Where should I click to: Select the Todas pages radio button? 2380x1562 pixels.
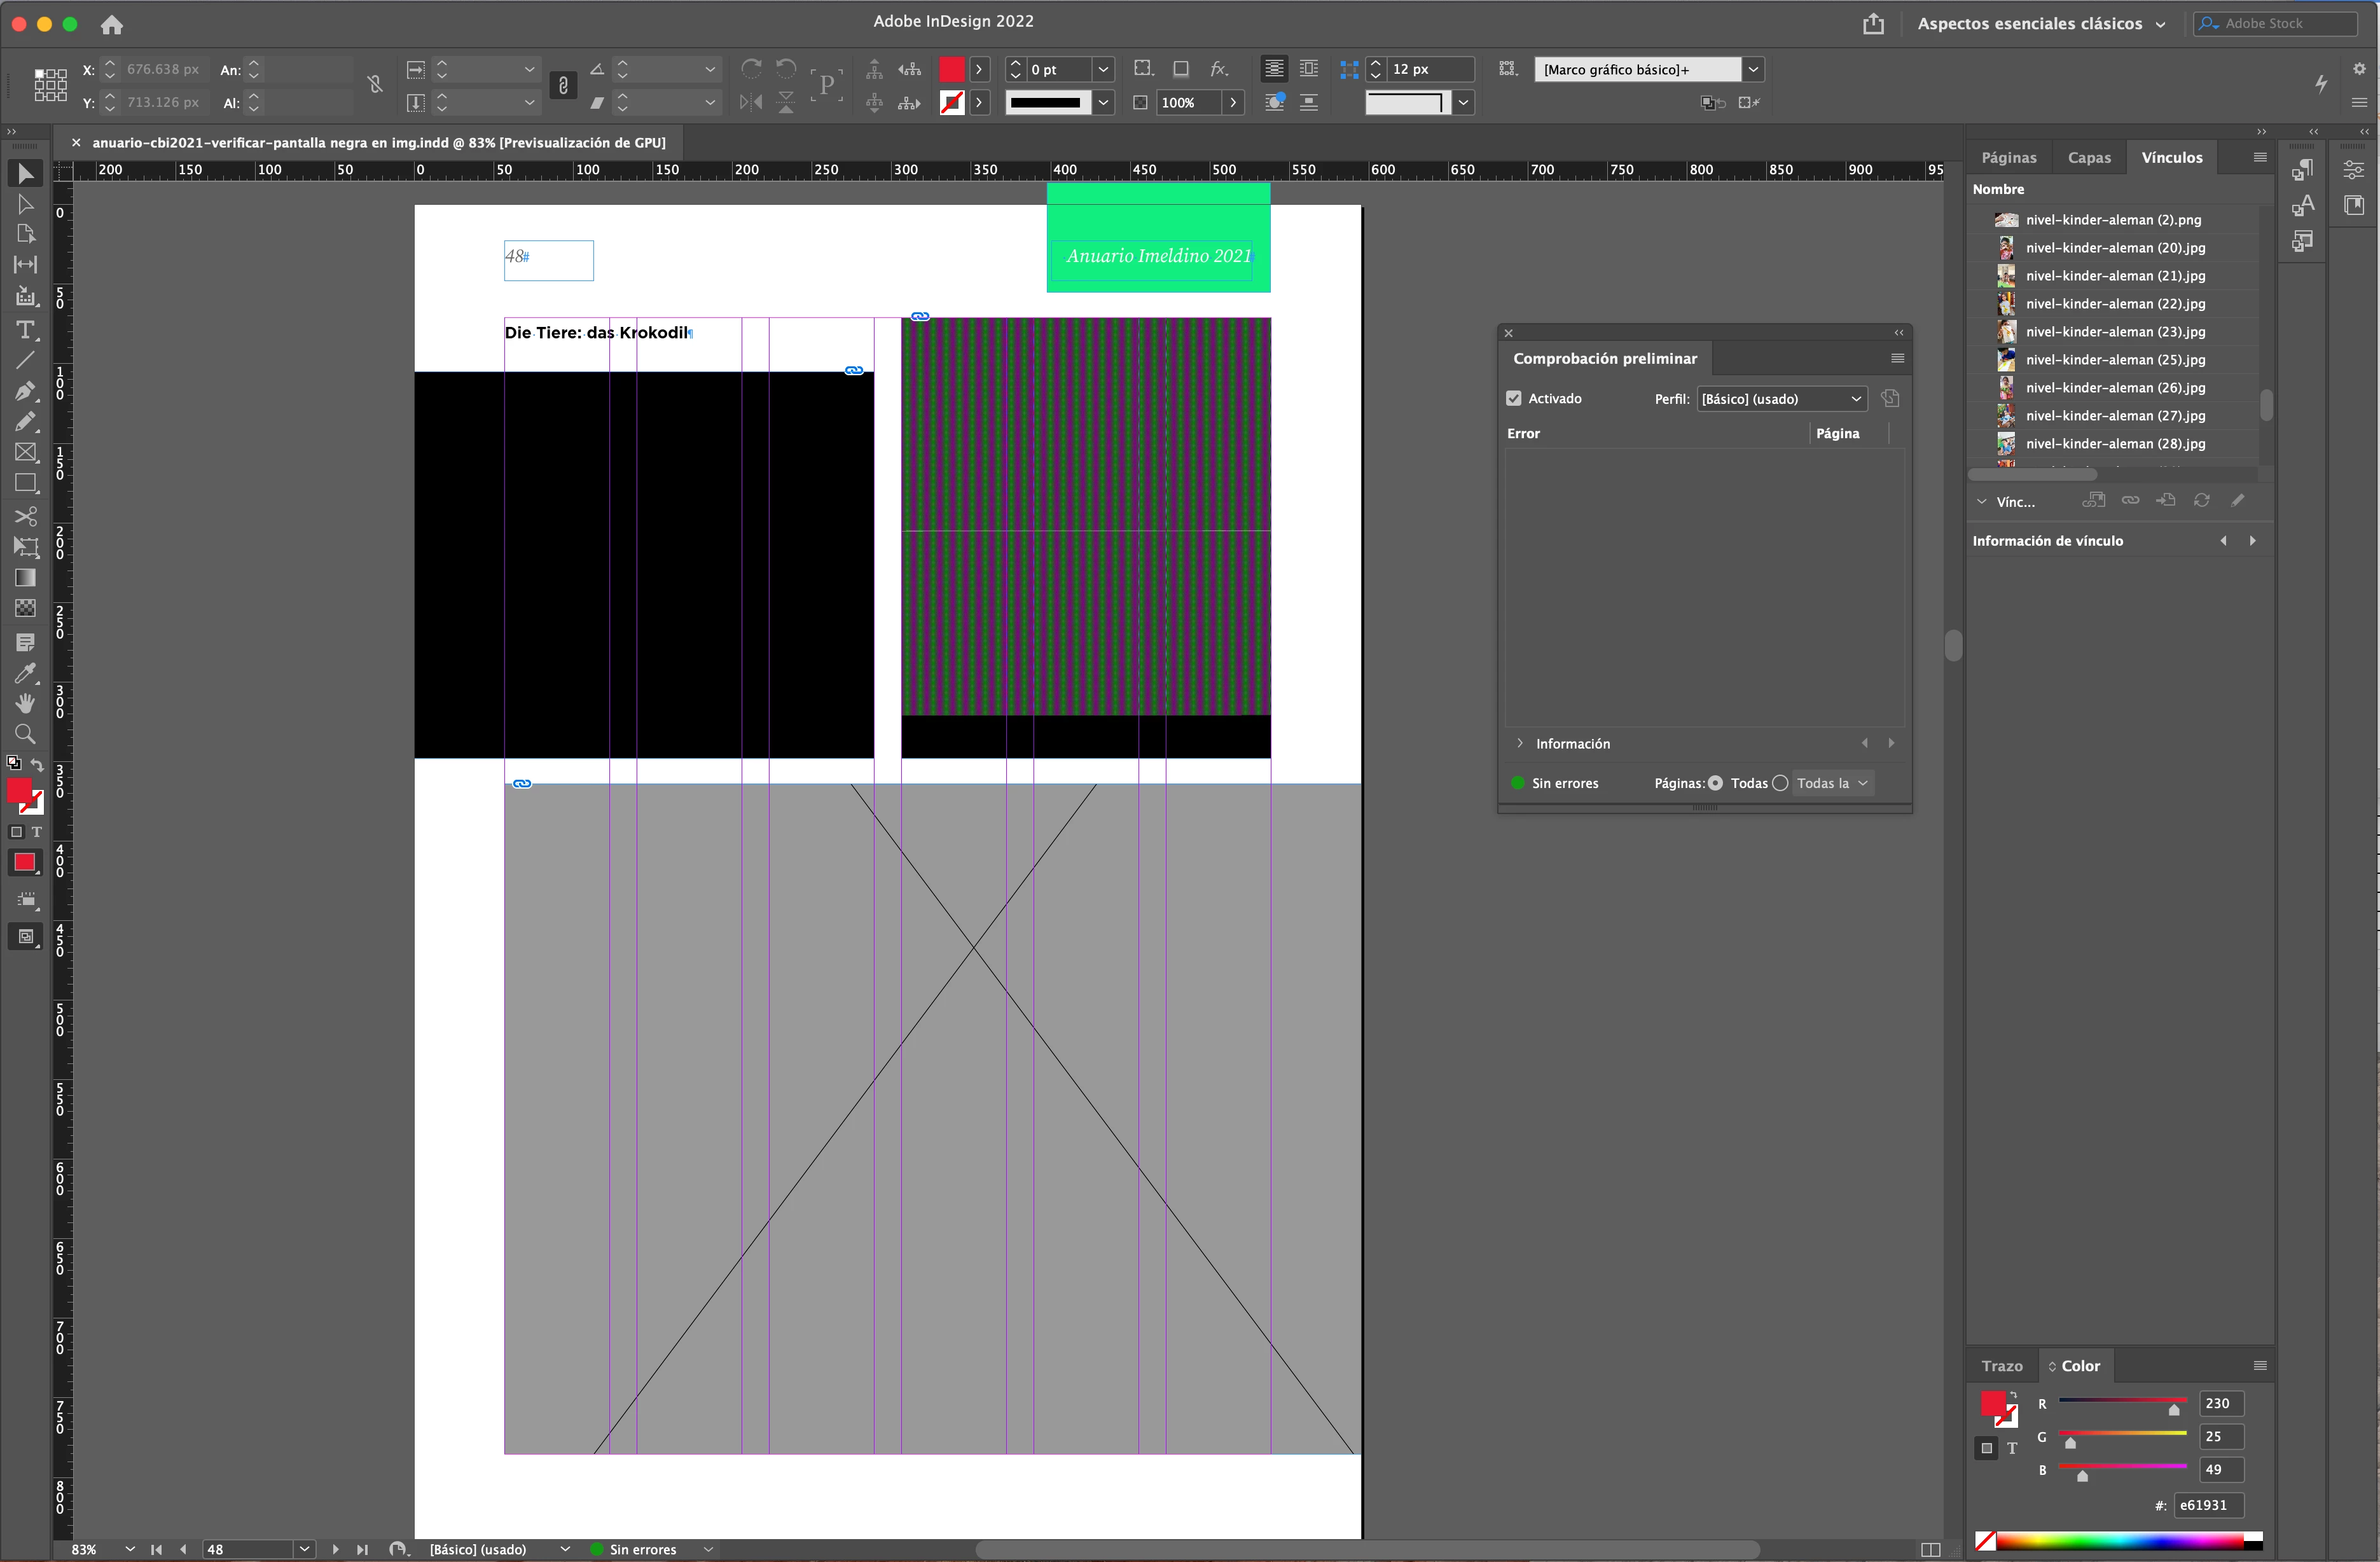point(1716,783)
